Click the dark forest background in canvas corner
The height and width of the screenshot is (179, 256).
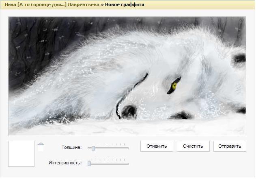coord(20,33)
